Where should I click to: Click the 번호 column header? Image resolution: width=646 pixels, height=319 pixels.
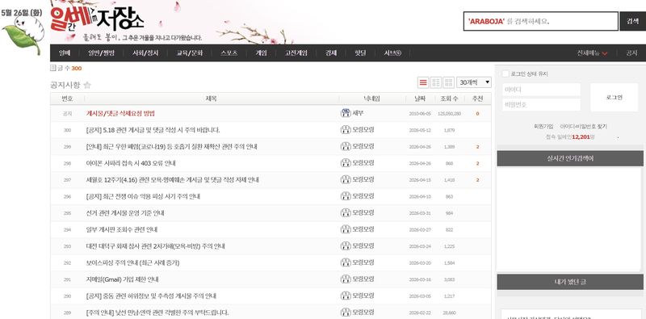pyautogui.click(x=67, y=99)
